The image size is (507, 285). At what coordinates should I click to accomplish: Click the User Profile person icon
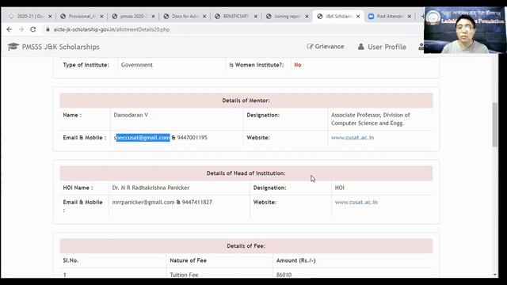click(x=361, y=47)
